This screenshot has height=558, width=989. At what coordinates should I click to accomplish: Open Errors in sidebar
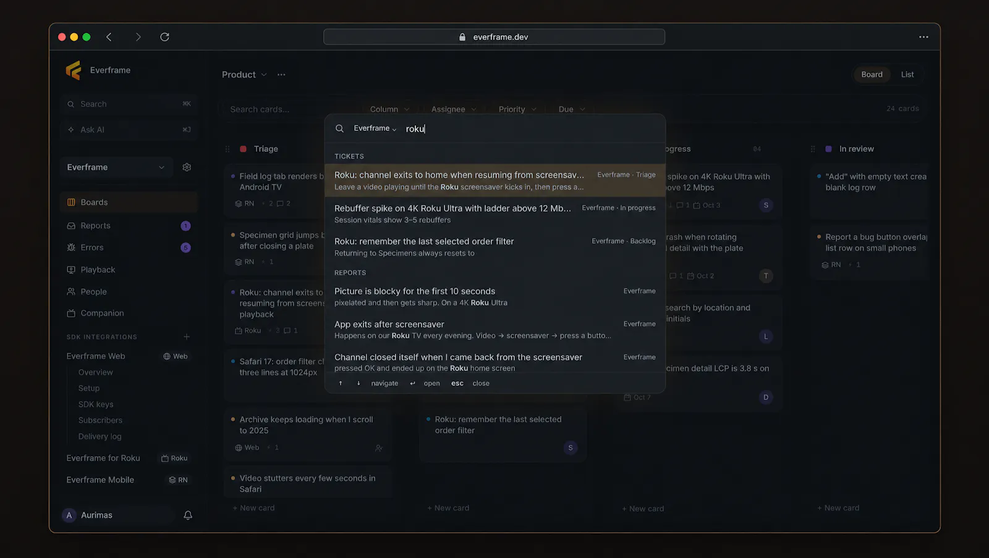coord(129,248)
